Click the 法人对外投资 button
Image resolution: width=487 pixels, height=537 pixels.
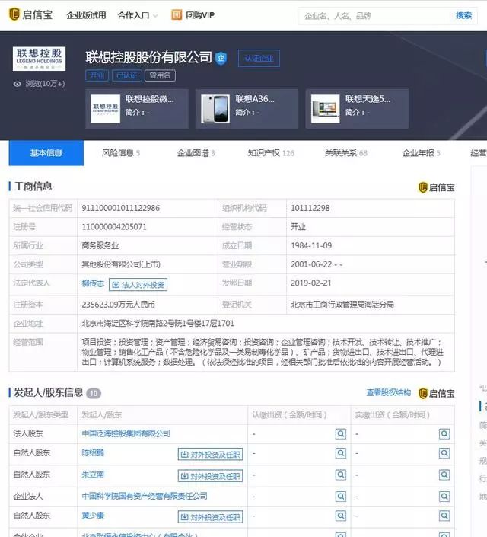click(138, 285)
